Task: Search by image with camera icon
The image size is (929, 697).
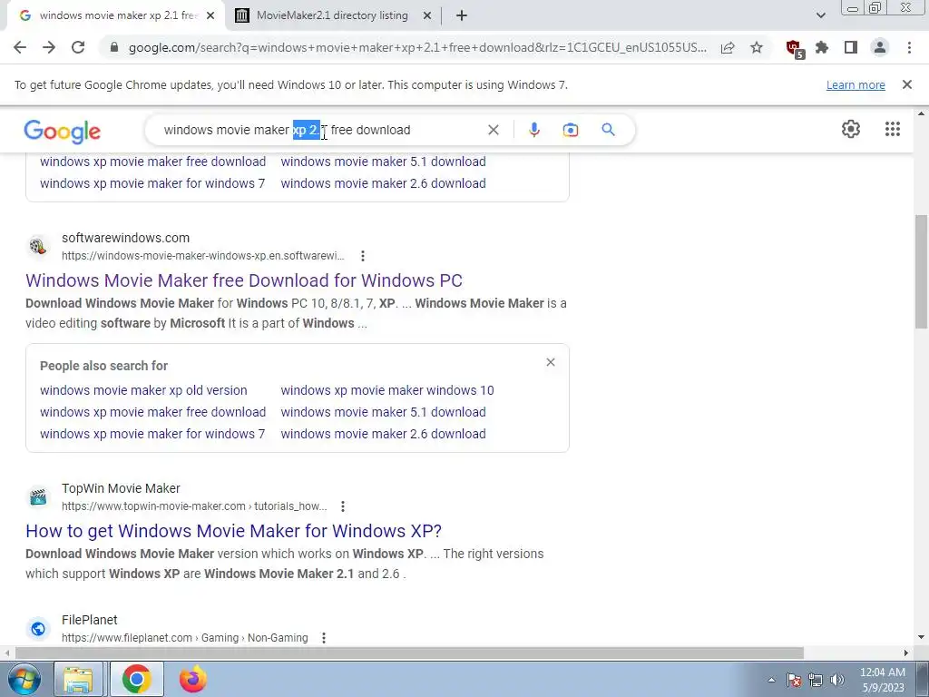Action: [x=570, y=130]
